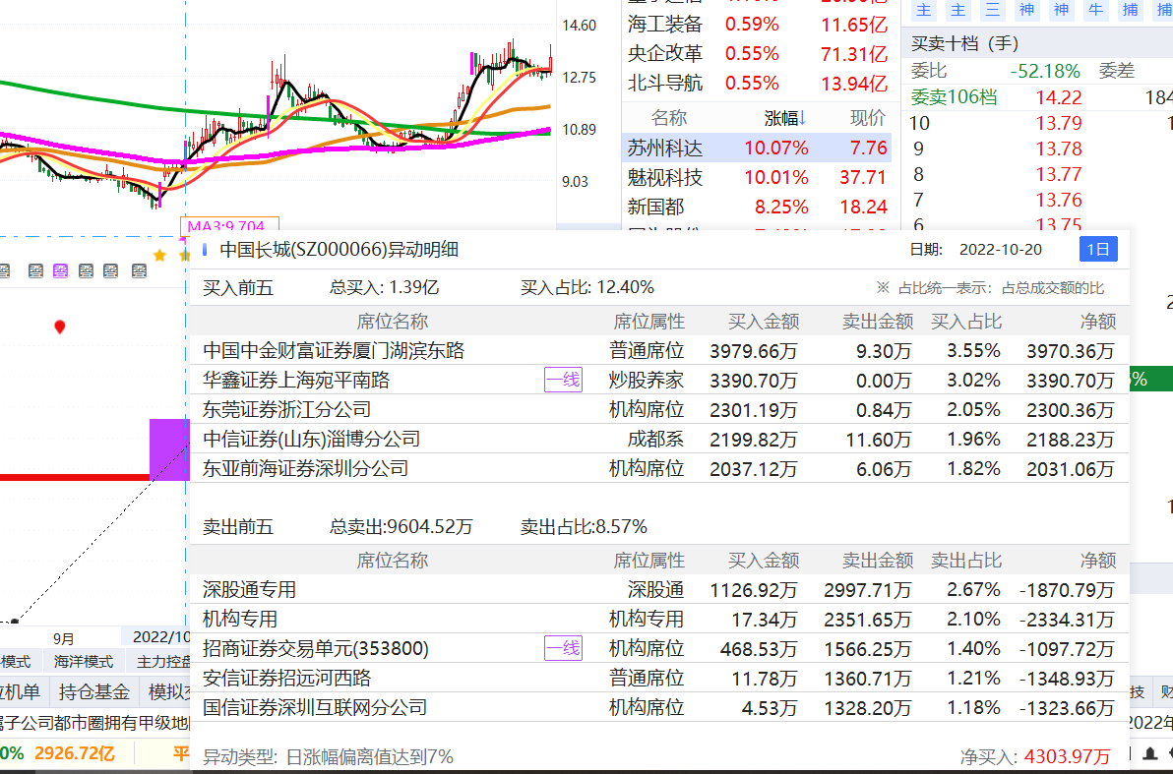Open the 委卖106档 order depth link
Viewport: 1173px width, 774px height.
[954, 97]
